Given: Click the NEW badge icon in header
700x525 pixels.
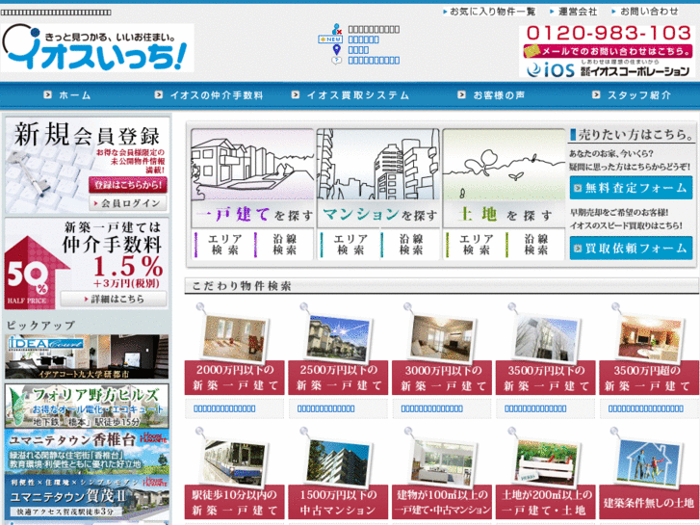Looking at the screenshot, I should (330, 39).
